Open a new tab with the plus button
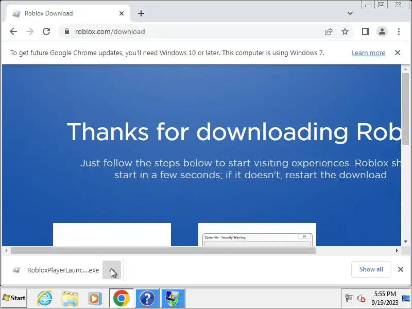 point(141,13)
